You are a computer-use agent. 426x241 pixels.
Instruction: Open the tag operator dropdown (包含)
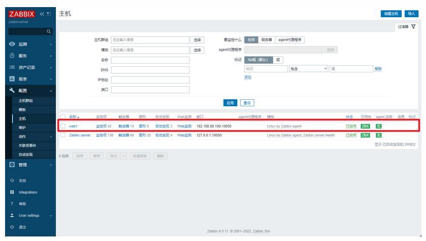pyautogui.click(x=309, y=69)
